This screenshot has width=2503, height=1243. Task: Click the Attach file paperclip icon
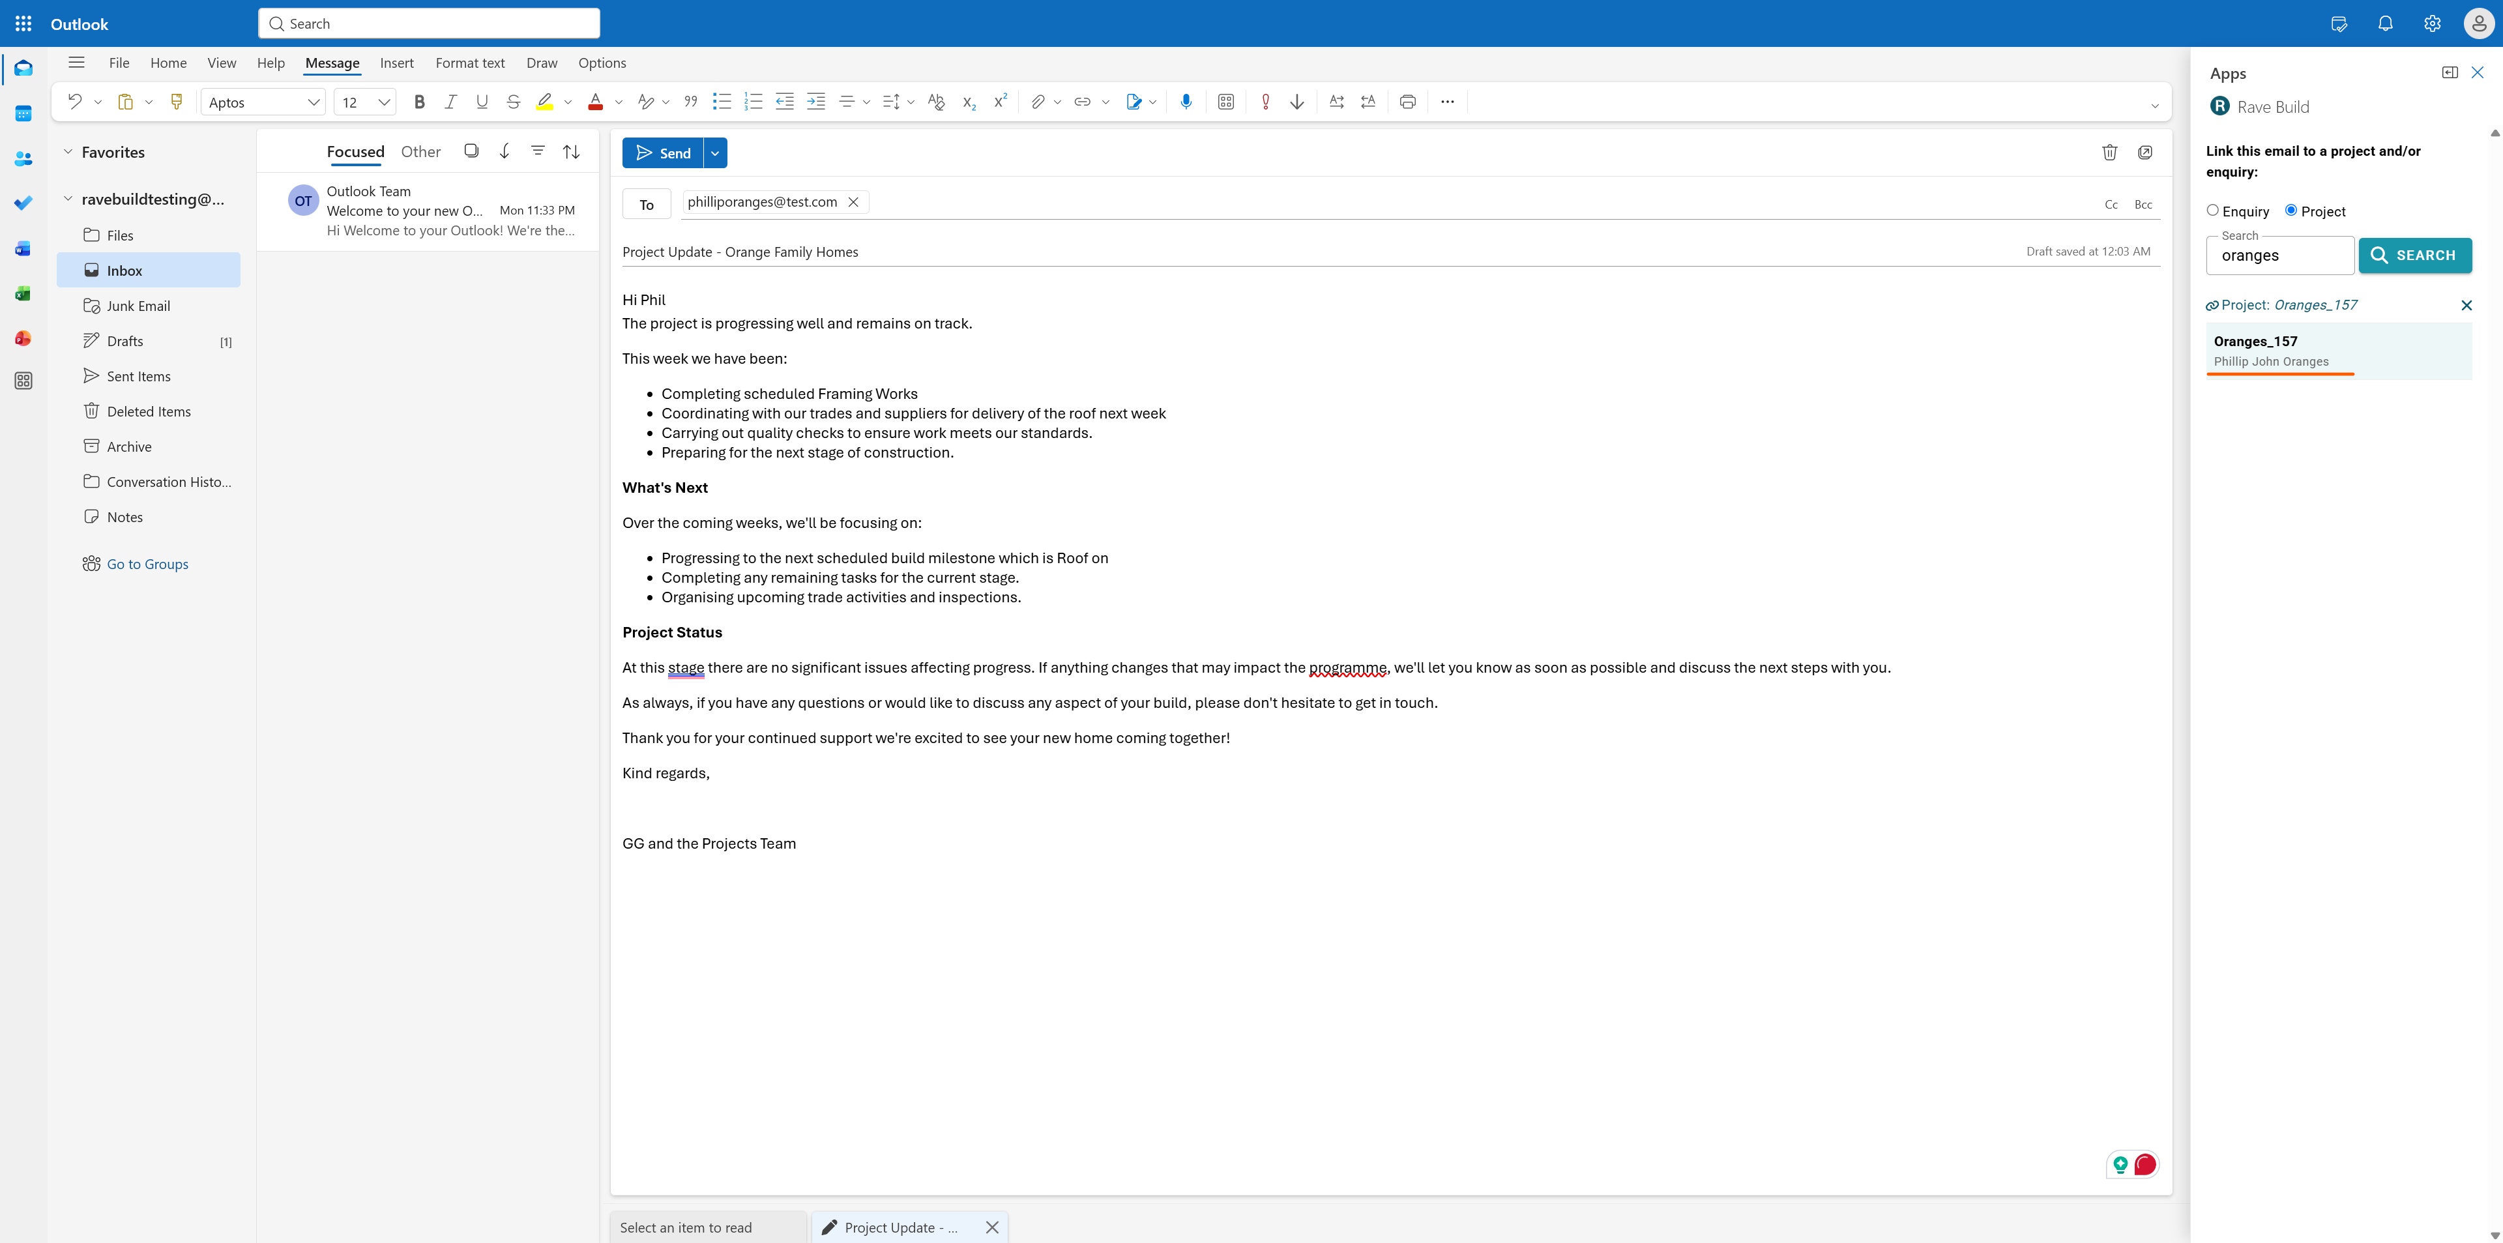click(1038, 102)
